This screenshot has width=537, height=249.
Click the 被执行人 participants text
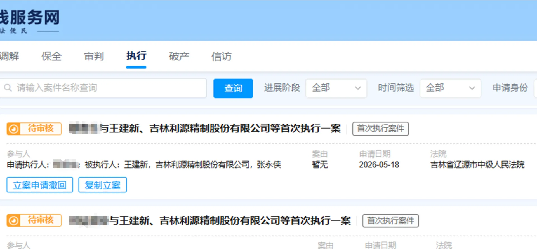click(x=183, y=165)
